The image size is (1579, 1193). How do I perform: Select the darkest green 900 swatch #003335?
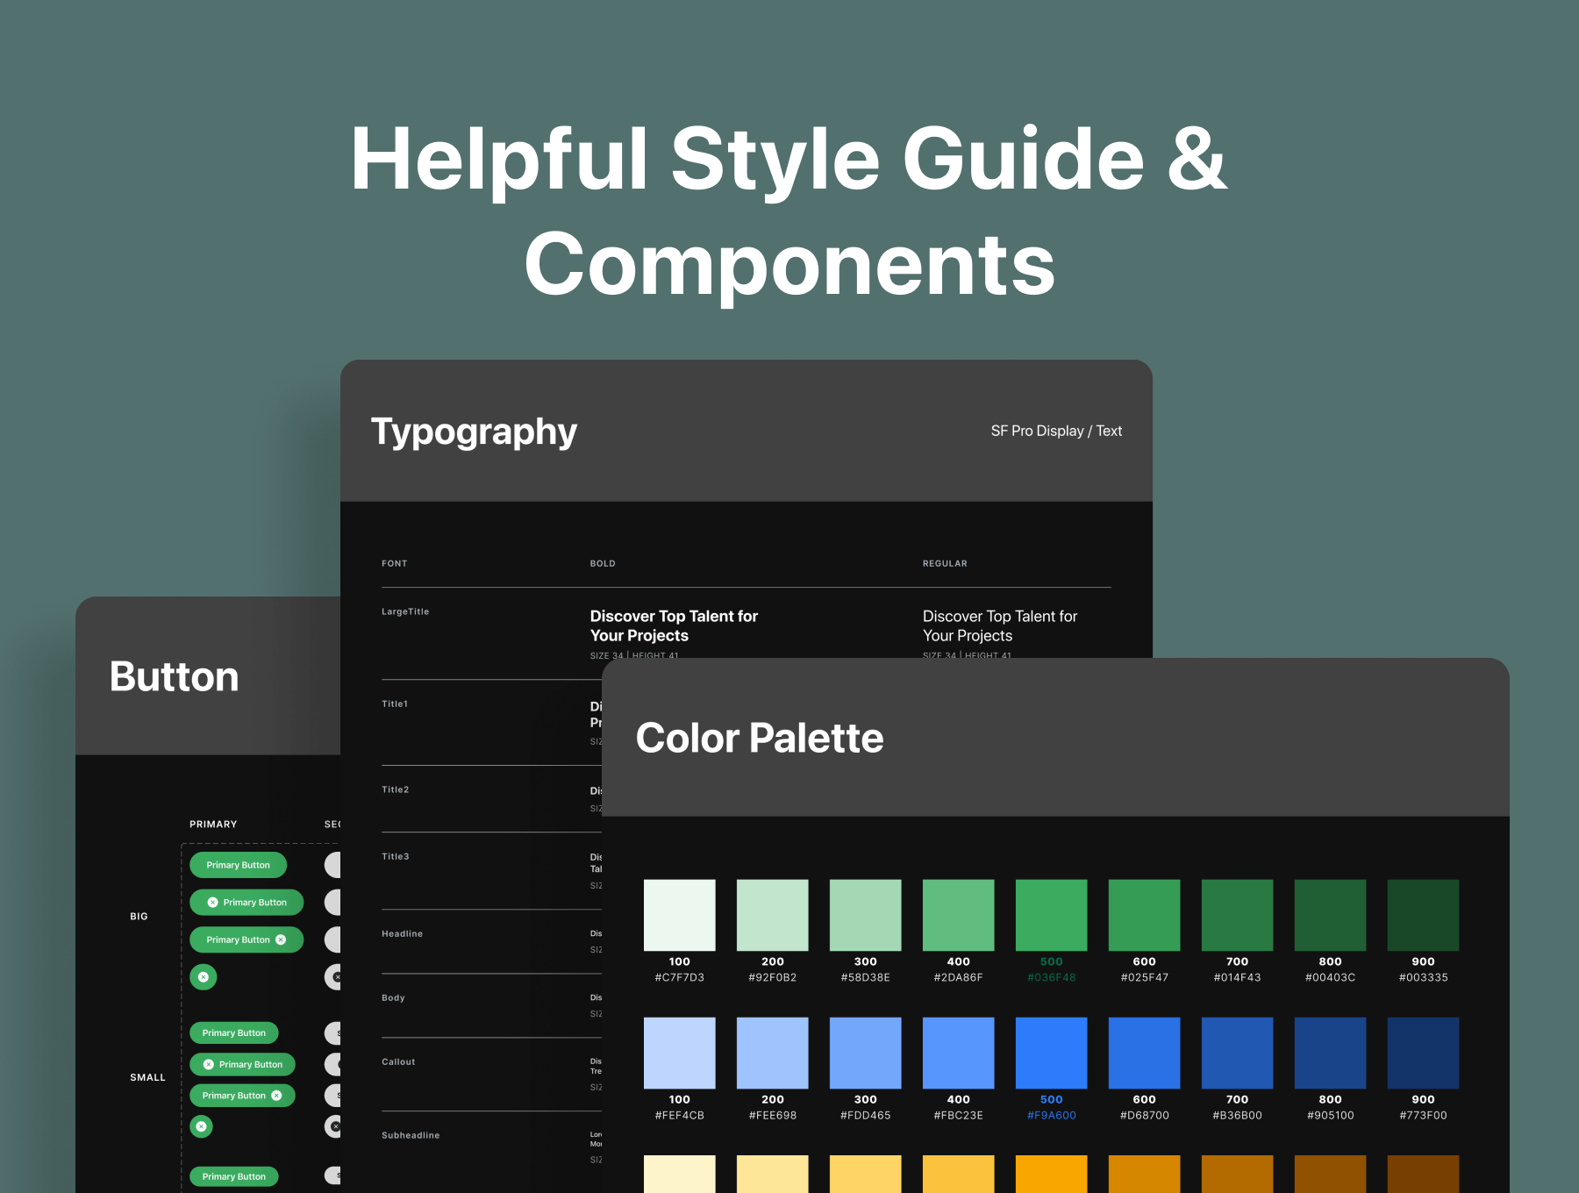click(x=1424, y=915)
